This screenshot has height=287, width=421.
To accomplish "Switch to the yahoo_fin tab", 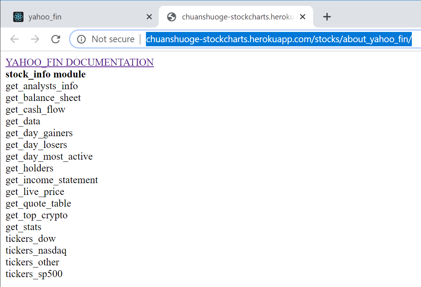I will tap(80, 17).
